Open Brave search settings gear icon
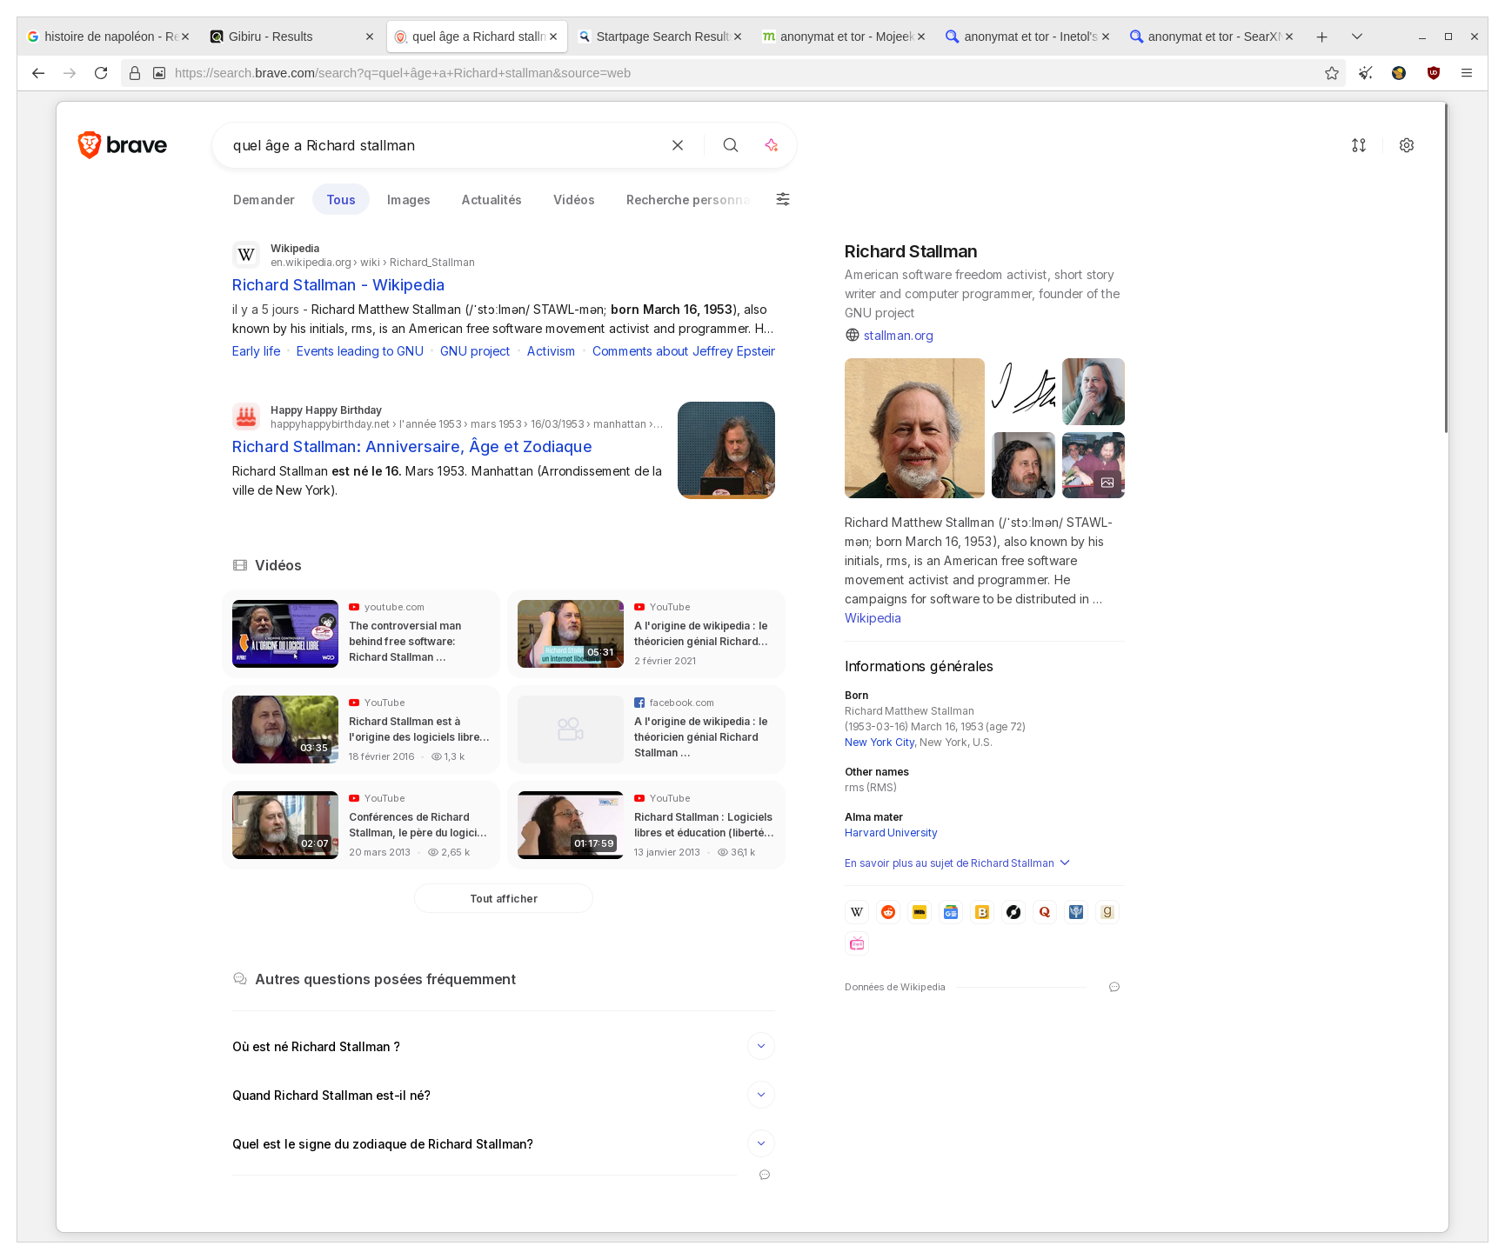 tap(1407, 145)
